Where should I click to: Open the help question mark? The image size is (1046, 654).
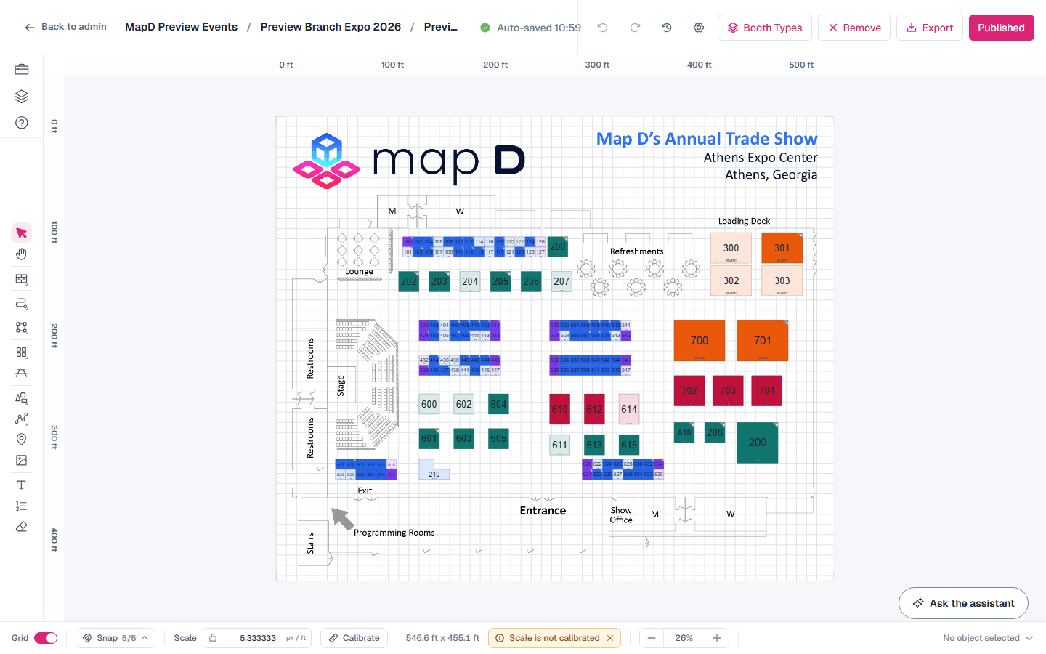point(21,123)
